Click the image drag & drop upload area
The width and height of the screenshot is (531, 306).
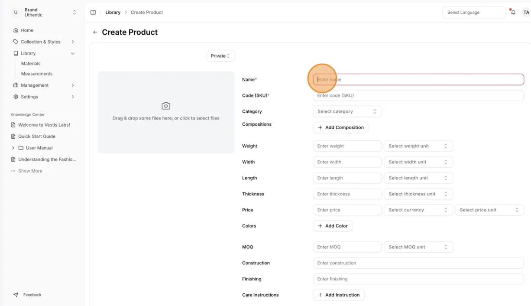pos(166,112)
